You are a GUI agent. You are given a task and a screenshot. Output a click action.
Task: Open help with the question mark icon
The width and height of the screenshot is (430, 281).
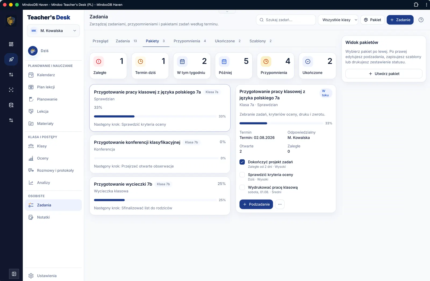point(421,20)
